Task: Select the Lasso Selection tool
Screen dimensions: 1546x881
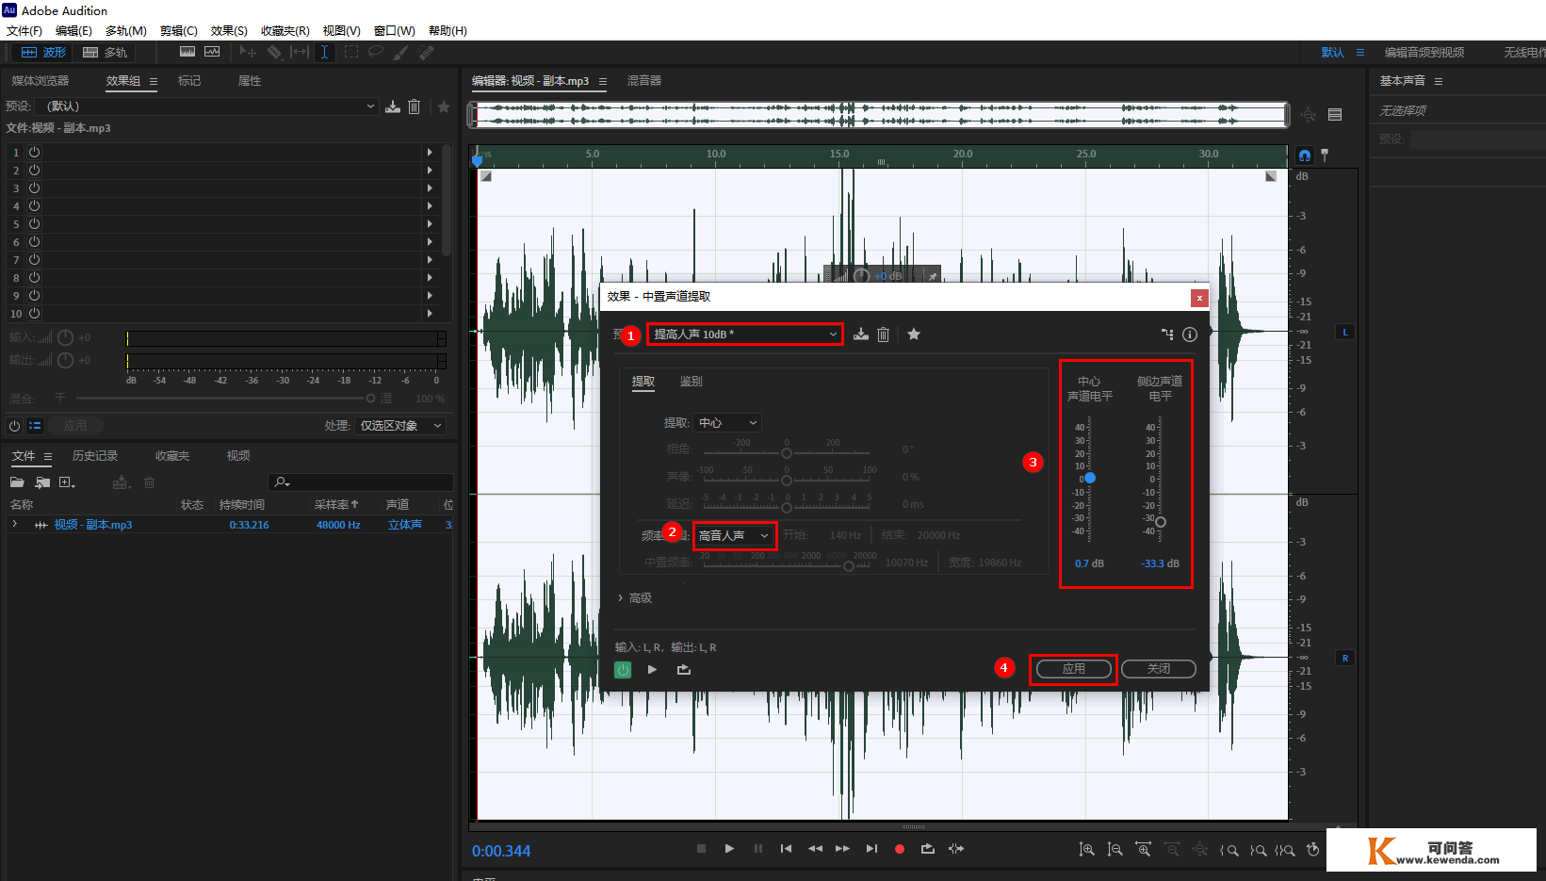Action: point(376,52)
